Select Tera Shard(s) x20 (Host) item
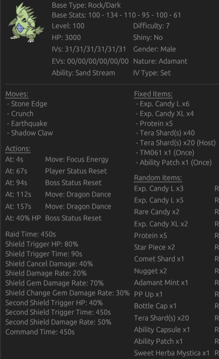The image size is (219, 359). click(x=177, y=143)
